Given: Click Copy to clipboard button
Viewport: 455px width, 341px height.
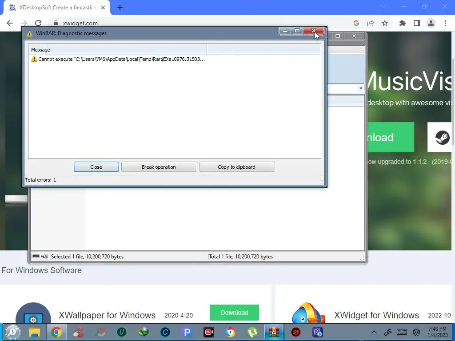Looking at the screenshot, I should (x=237, y=167).
